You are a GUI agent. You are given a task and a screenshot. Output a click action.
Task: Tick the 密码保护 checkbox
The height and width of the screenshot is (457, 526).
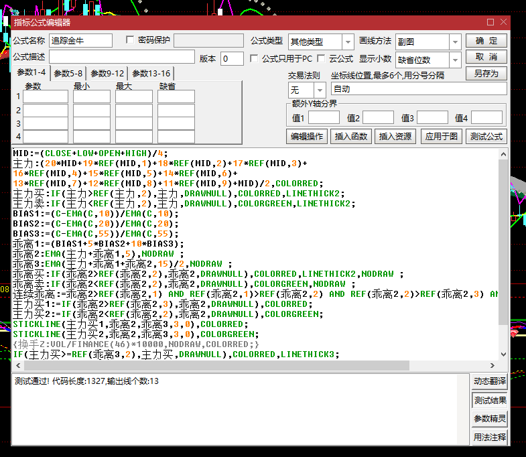point(130,40)
